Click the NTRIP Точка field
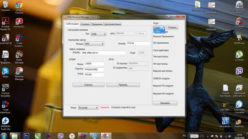Screen dimensions: 248x139 pyautogui.click(x=94, y=75)
